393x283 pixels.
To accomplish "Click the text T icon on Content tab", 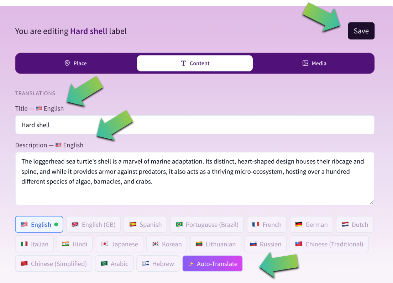I will pyautogui.click(x=183, y=63).
